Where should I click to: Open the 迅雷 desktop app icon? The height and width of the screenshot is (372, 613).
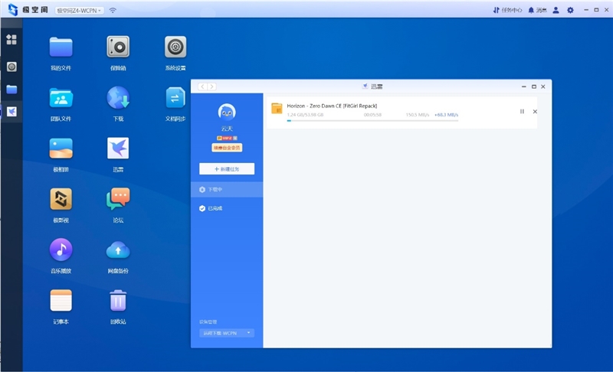tap(118, 148)
